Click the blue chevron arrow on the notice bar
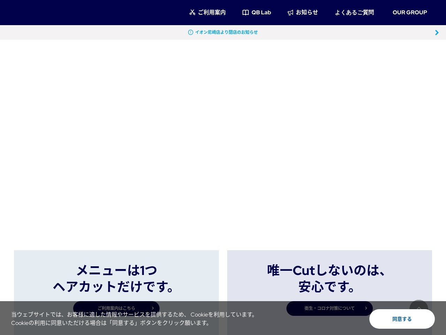 [437, 32]
